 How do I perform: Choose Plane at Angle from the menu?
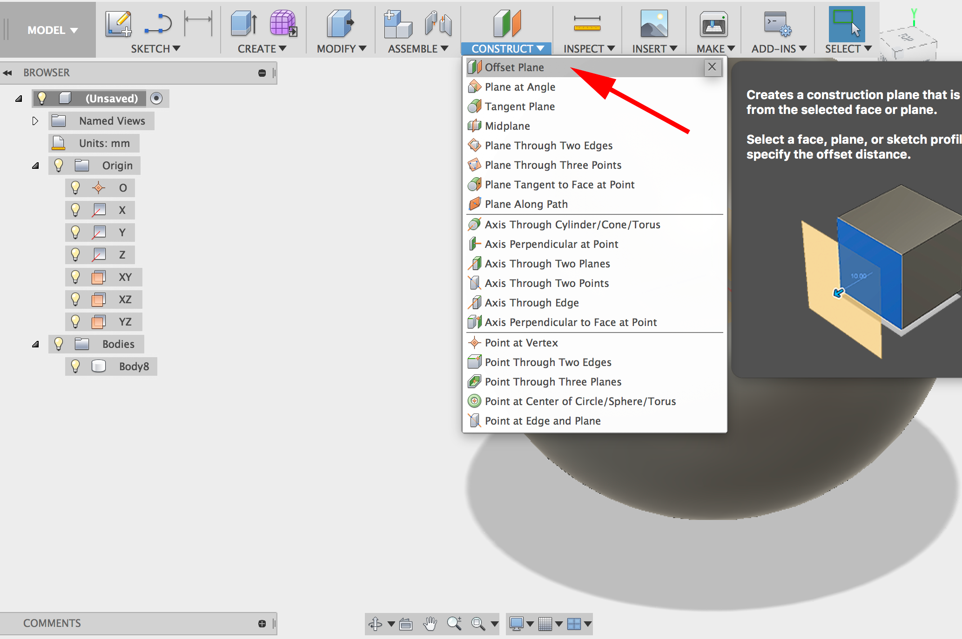594,87
